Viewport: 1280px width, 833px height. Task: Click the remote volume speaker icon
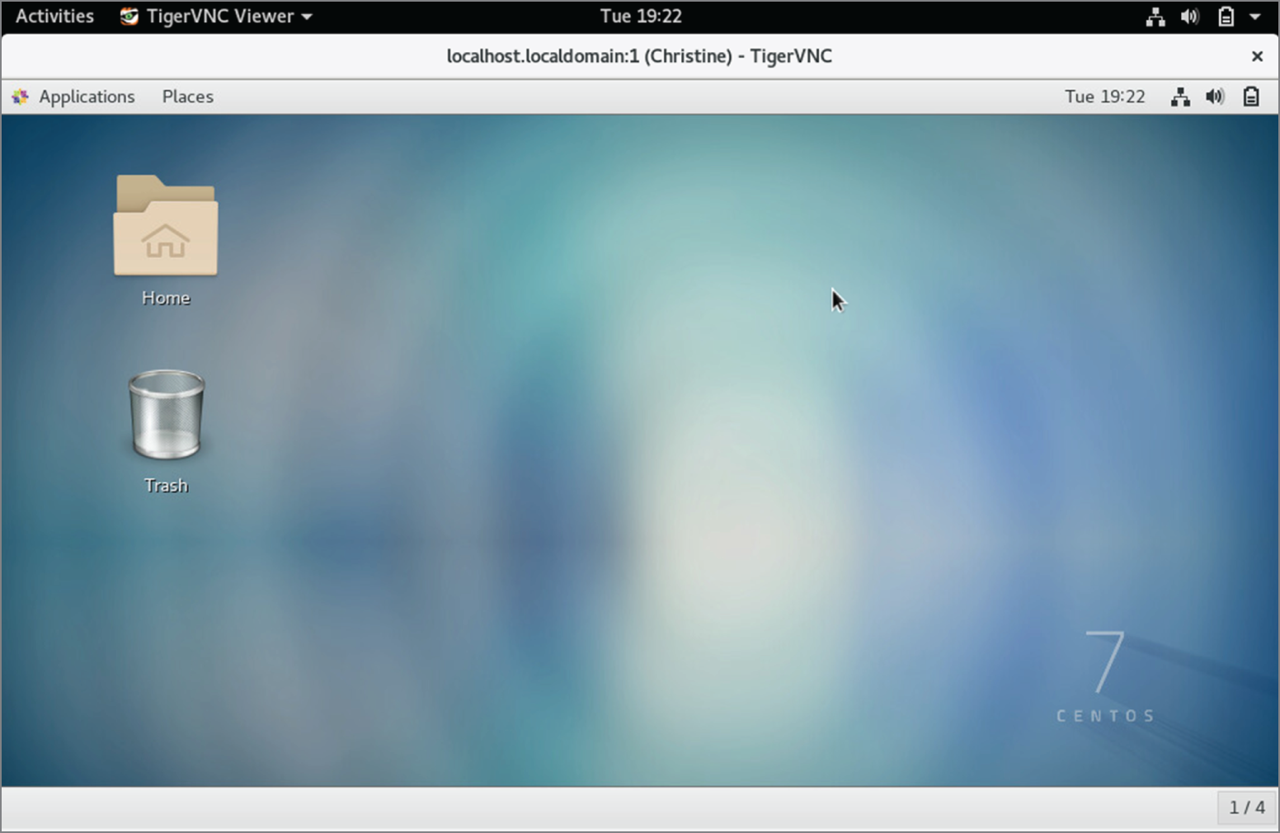tap(1215, 96)
